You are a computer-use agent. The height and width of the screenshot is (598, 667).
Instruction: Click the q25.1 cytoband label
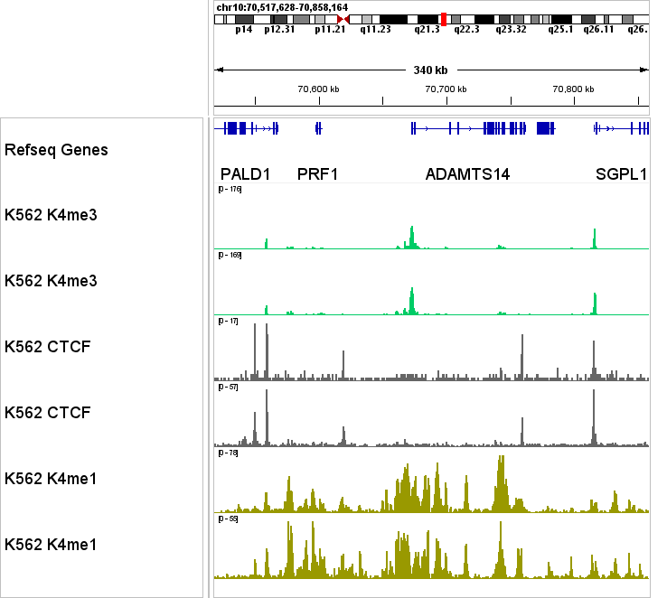(560, 30)
